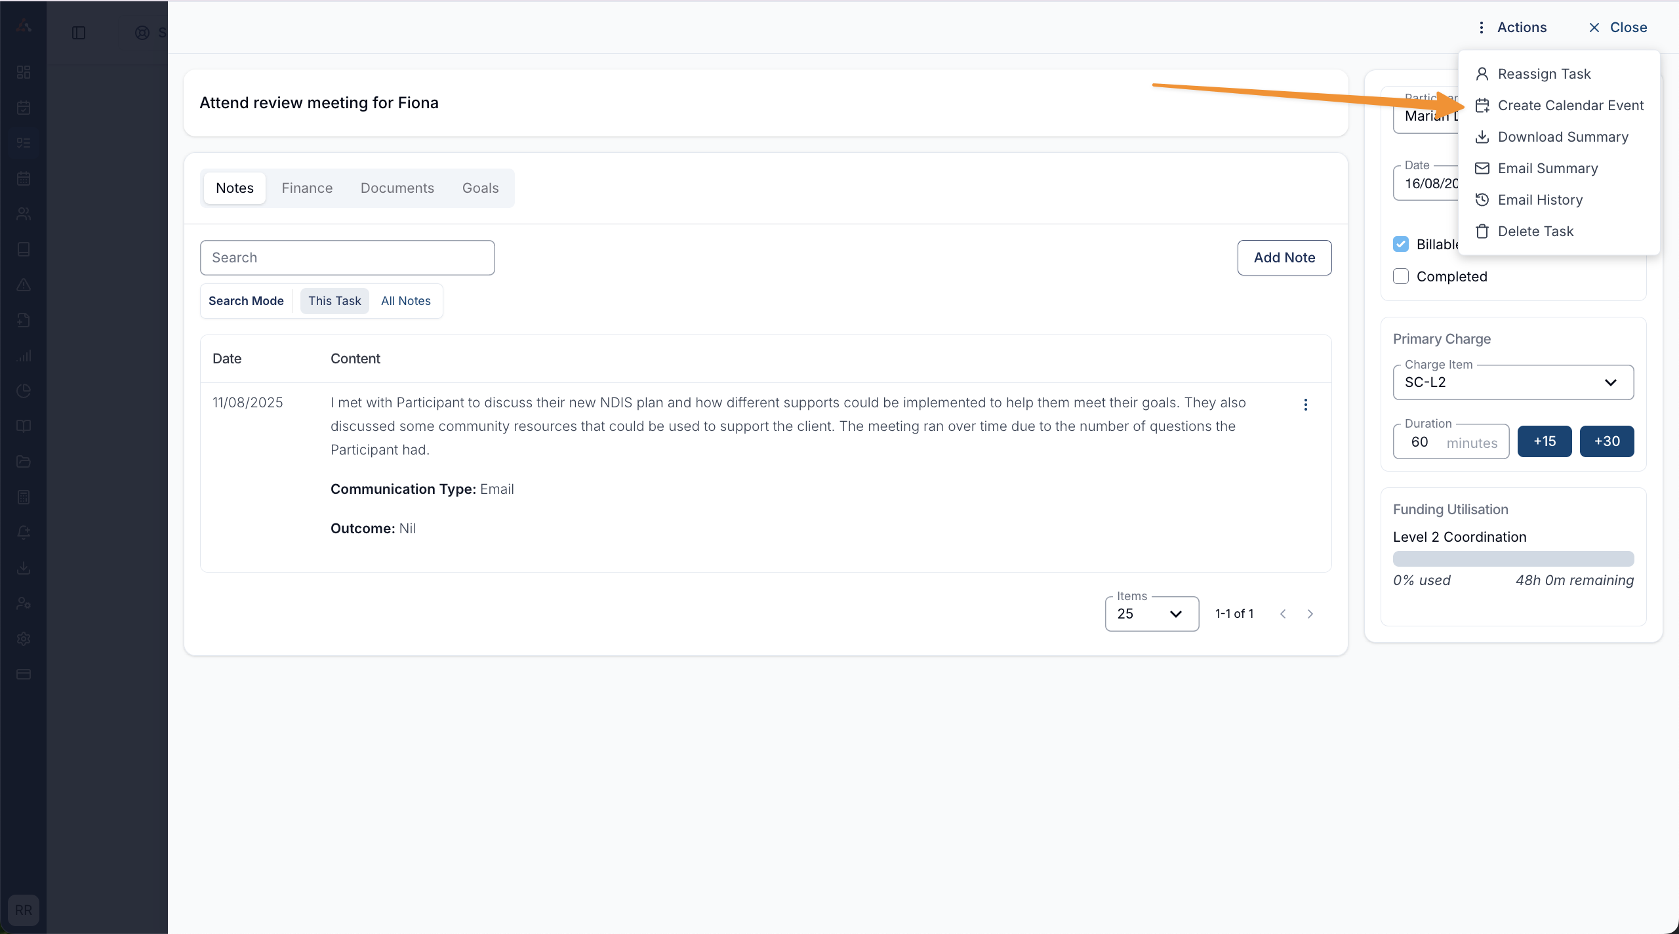Switch search mode to All Notes
Image resolution: width=1679 pixels, height=934 pixels.
pos(405,301)
